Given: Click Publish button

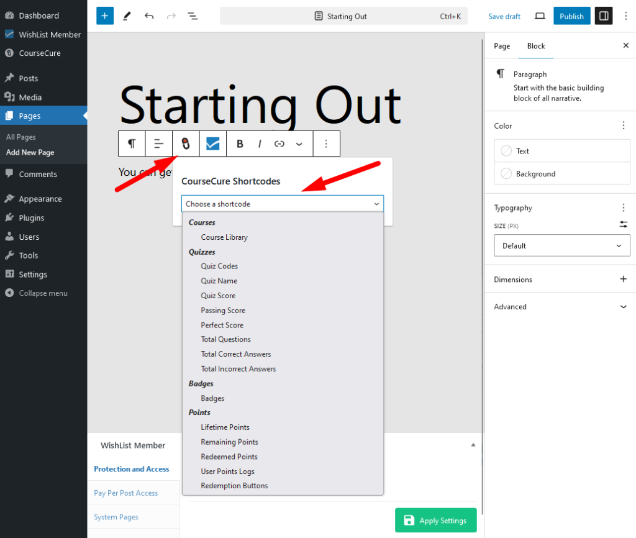Looking at the screenshot, I should point(571,16).
